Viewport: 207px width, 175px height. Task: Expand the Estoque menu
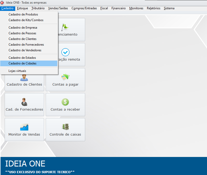click(x=22, y=8)
